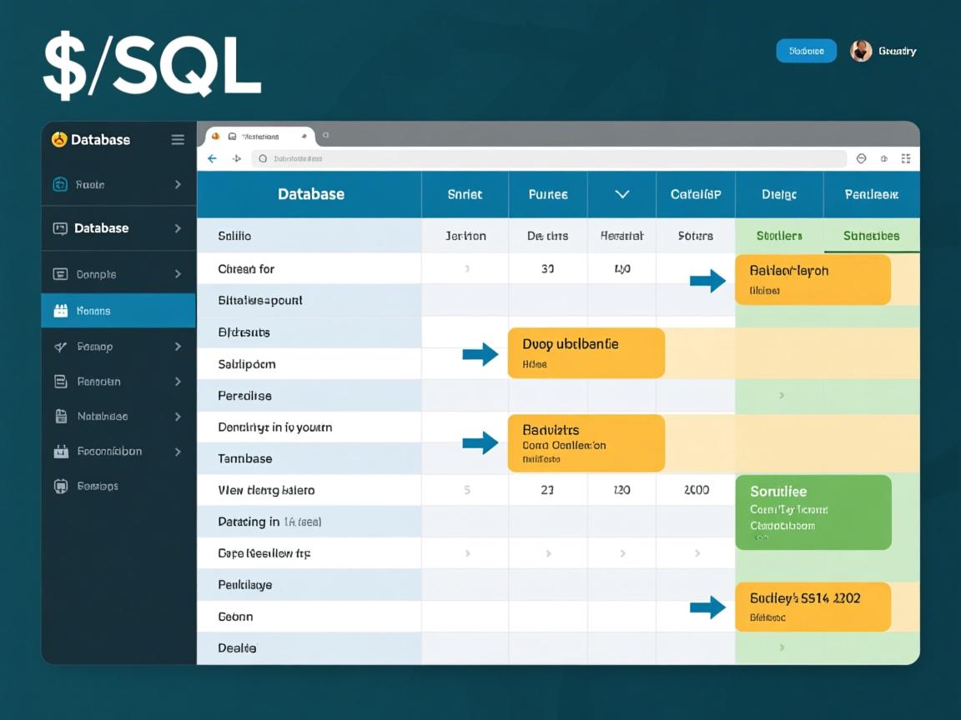This screenshot has width=961, height=720.
Task: Click the browser back arrow icon
Action: click(212, 158)
